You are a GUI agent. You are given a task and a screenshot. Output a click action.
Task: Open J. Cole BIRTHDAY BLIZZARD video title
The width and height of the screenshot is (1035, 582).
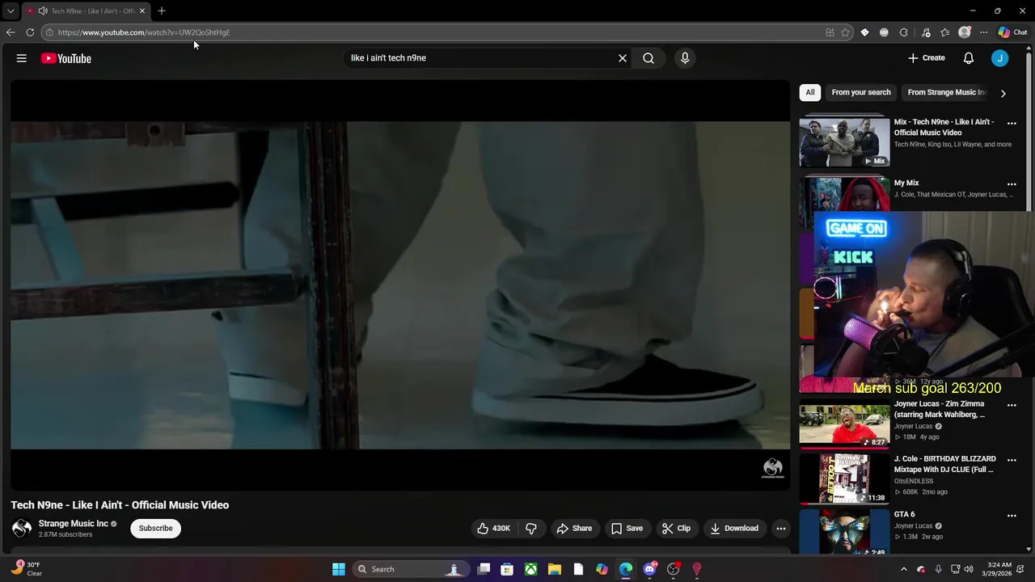click(x=945, y=464)
